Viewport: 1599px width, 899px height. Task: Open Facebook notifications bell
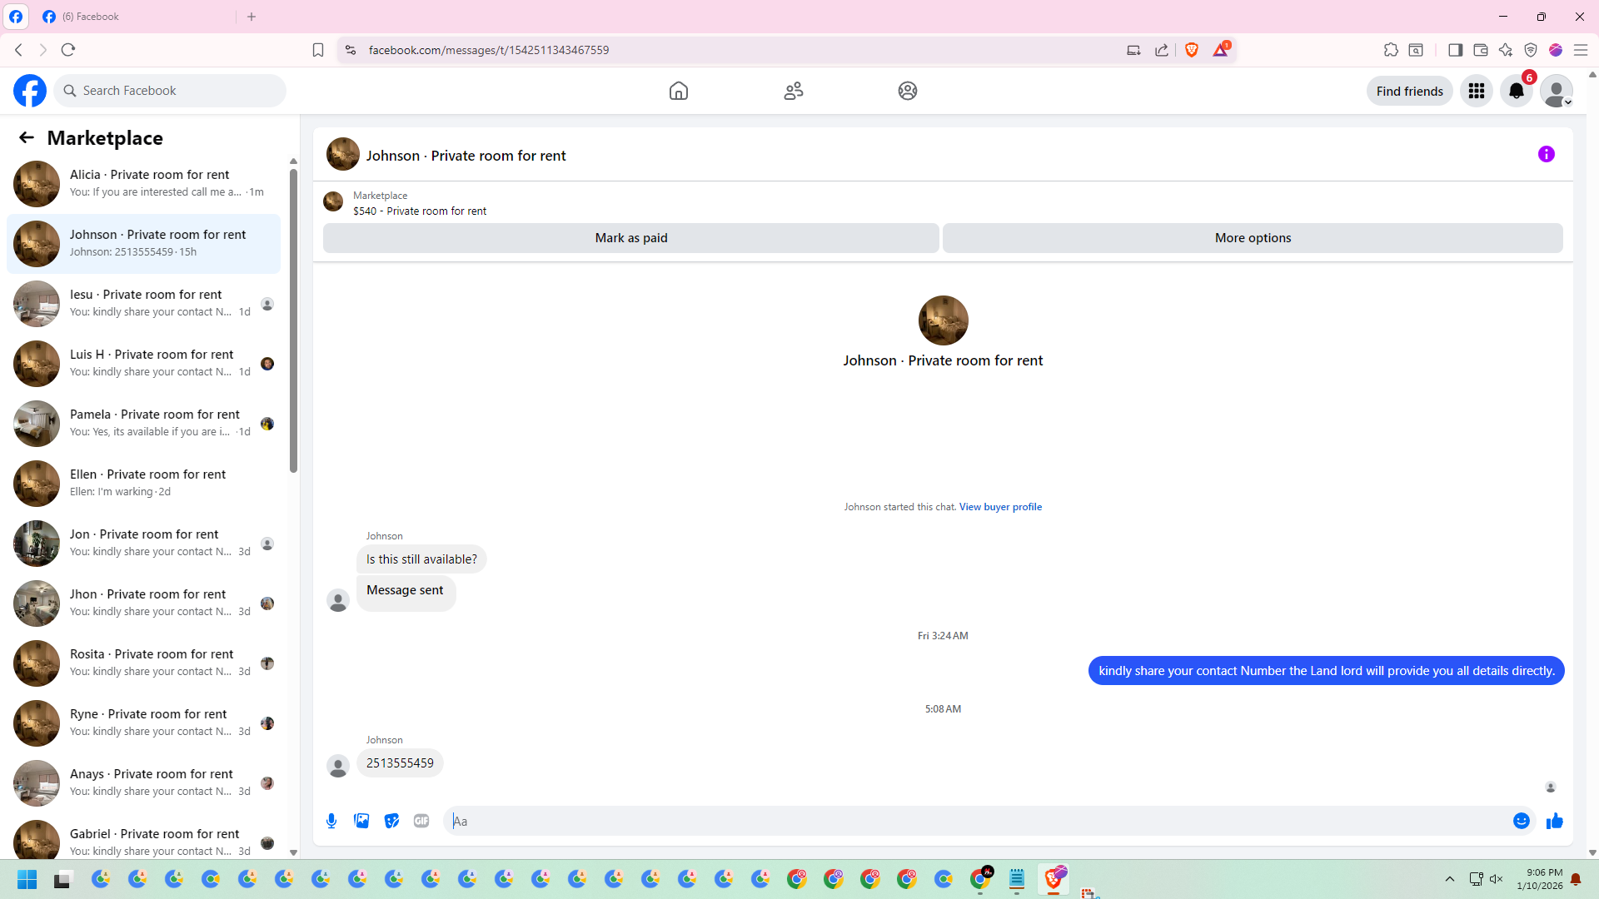1516,91
